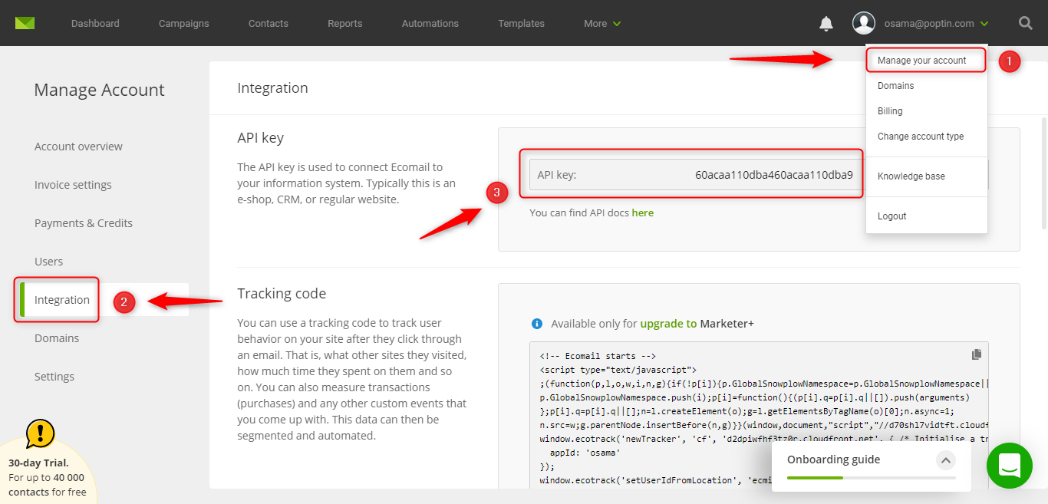
Task: Open Payments & Credits
Action: tap(84, 223)
